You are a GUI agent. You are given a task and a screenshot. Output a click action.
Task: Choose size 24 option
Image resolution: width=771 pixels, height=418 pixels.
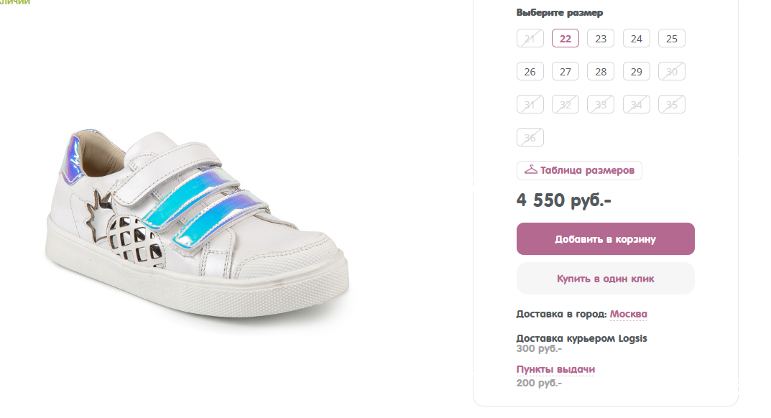(636, 39)
